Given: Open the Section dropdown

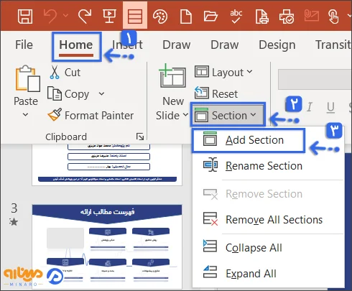Looking at the screenshot, I should point(228,115).
